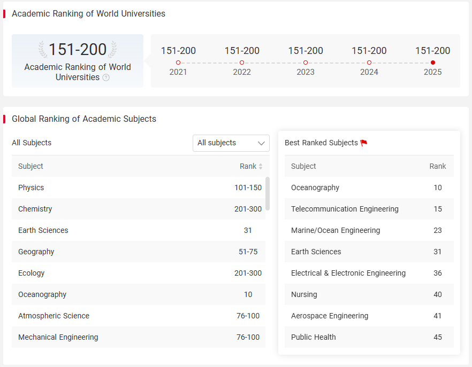Click the subjects list scrollbar thumb
This screenshot has width=472, height=367.
tap(268, 193)
